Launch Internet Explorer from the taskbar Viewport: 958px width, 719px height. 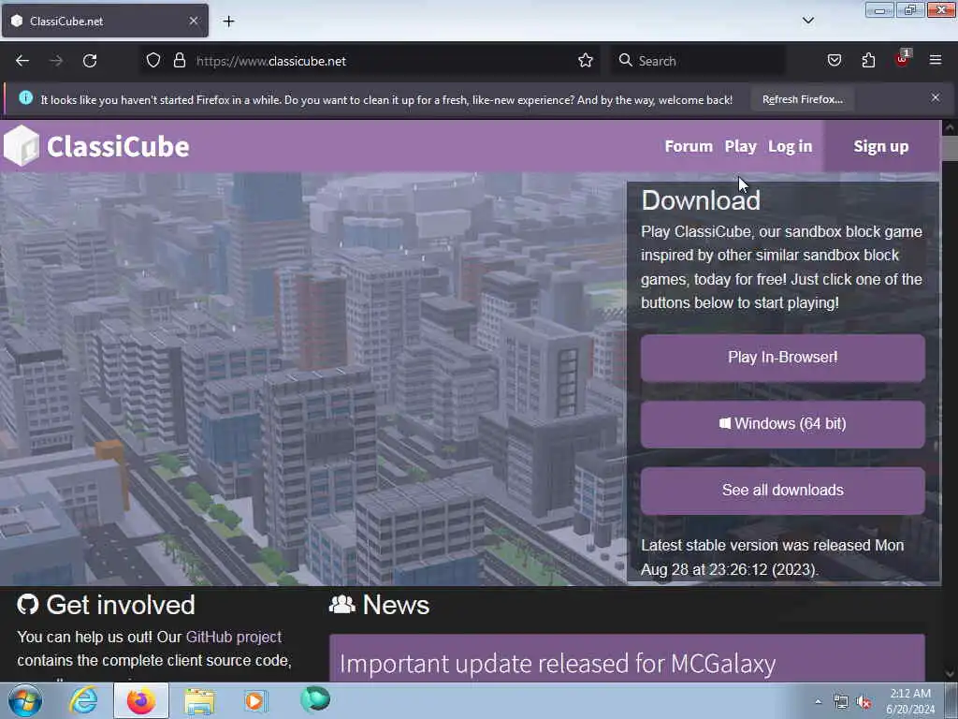[x=83, y=700]
